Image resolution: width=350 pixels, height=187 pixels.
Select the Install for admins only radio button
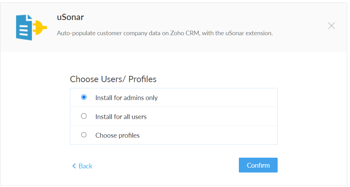84,97
